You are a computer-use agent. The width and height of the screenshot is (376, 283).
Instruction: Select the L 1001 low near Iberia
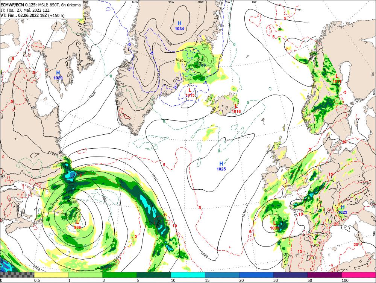point(274,226)
